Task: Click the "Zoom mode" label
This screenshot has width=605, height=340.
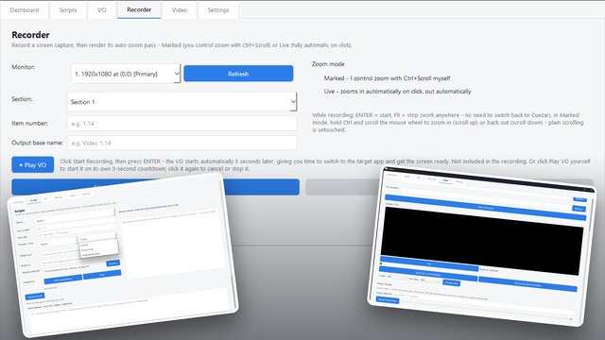Action: click(x=328, y=64)
